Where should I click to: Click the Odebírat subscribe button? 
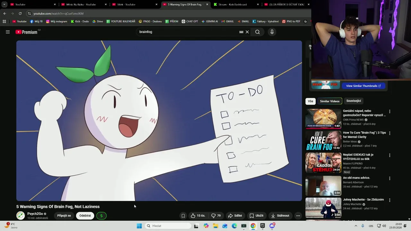point(85,216)
